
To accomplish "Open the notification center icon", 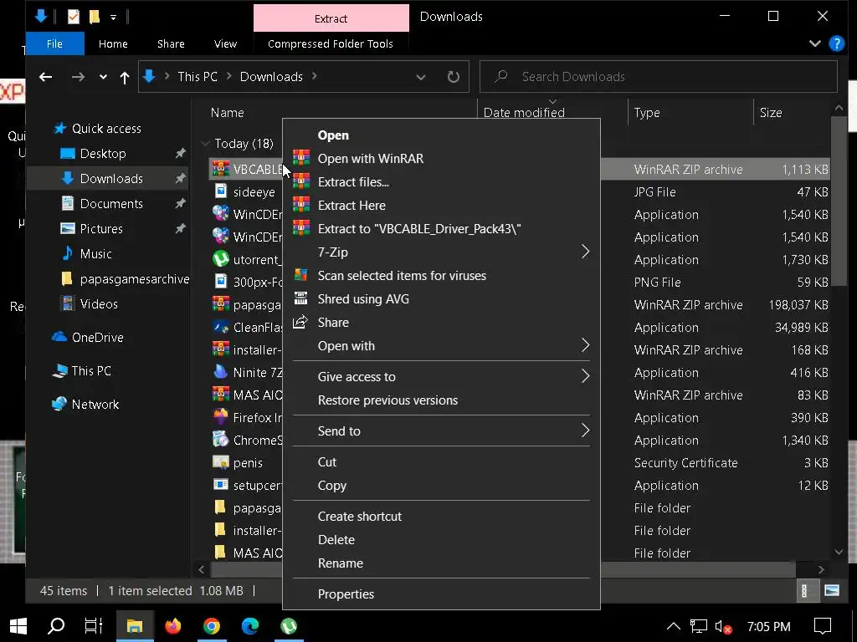I will point(823,625).
